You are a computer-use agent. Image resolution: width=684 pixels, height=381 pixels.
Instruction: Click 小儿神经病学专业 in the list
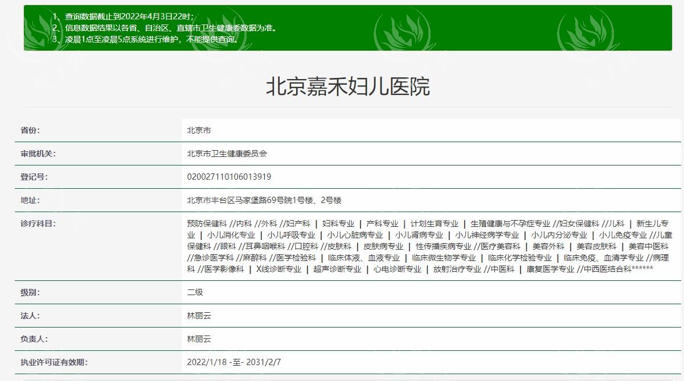click(487, 235)
